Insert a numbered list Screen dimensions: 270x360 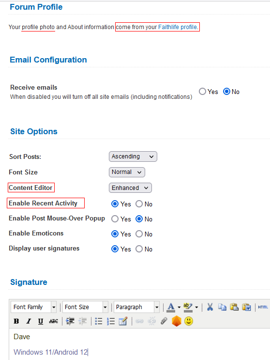coord(111,321)
